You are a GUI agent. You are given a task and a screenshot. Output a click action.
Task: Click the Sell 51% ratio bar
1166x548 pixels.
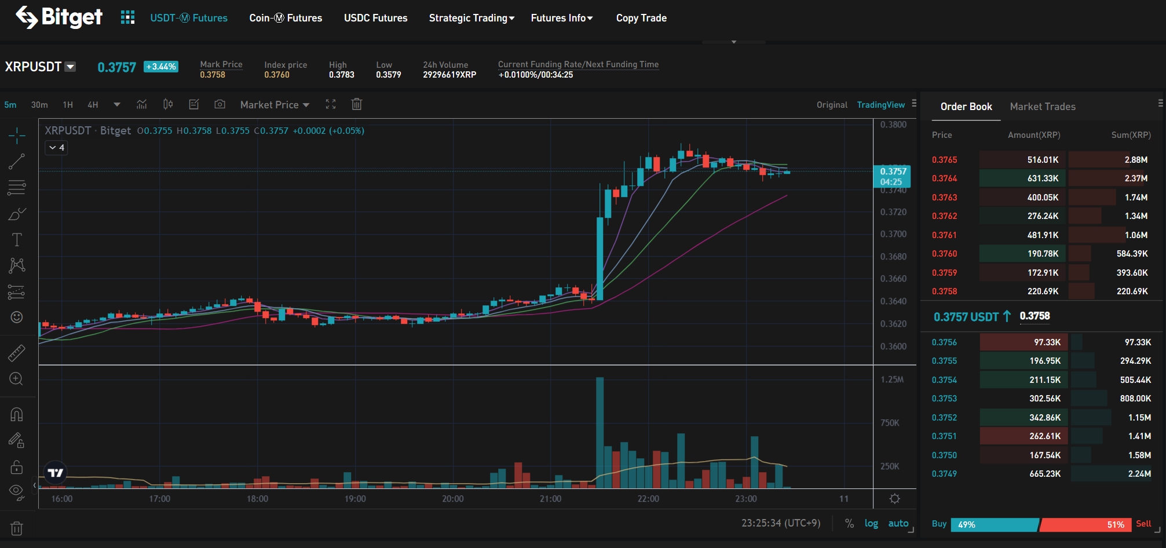[x=1085, y=525]
